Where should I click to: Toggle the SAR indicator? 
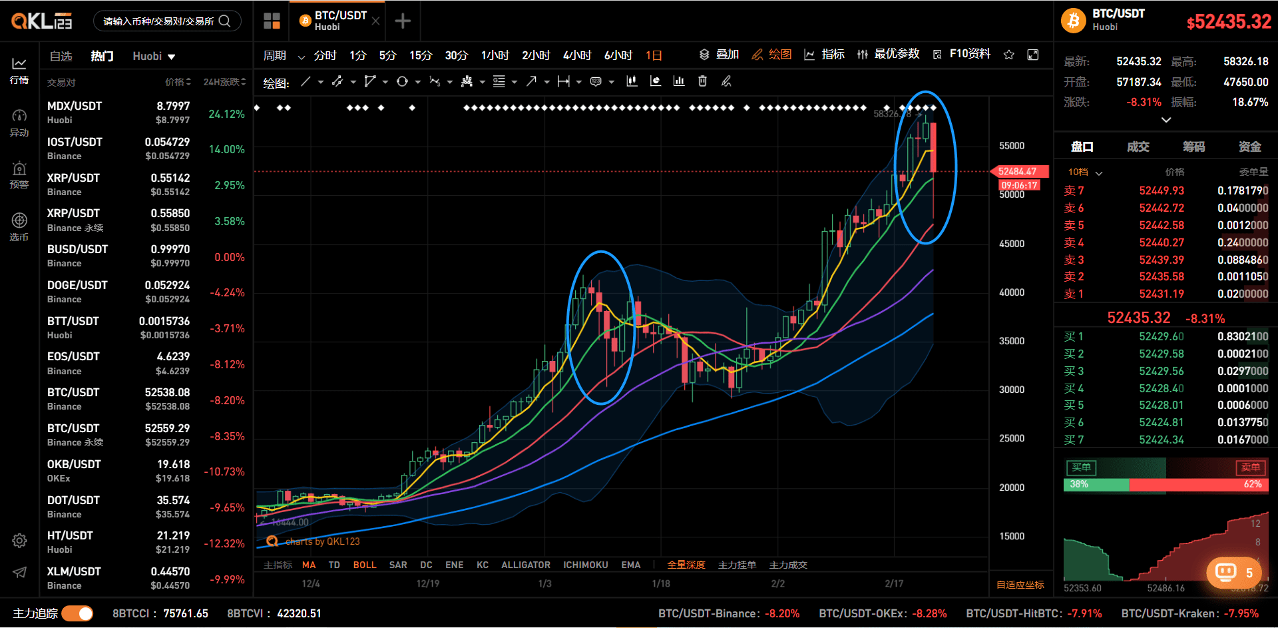[x=398, y=565]
